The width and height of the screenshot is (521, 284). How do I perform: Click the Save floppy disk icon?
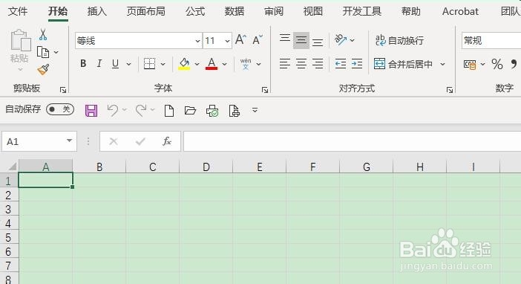coord(91,111)
